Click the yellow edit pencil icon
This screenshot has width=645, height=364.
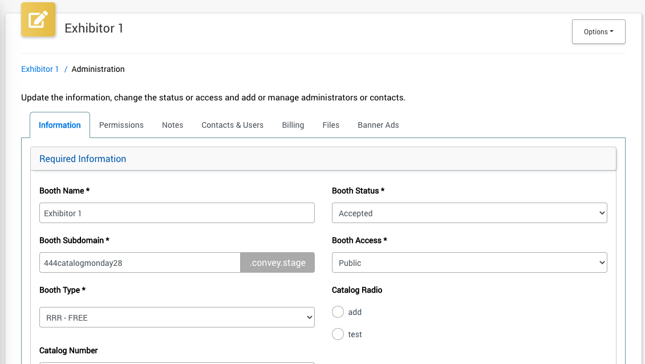tap(38, 19)
